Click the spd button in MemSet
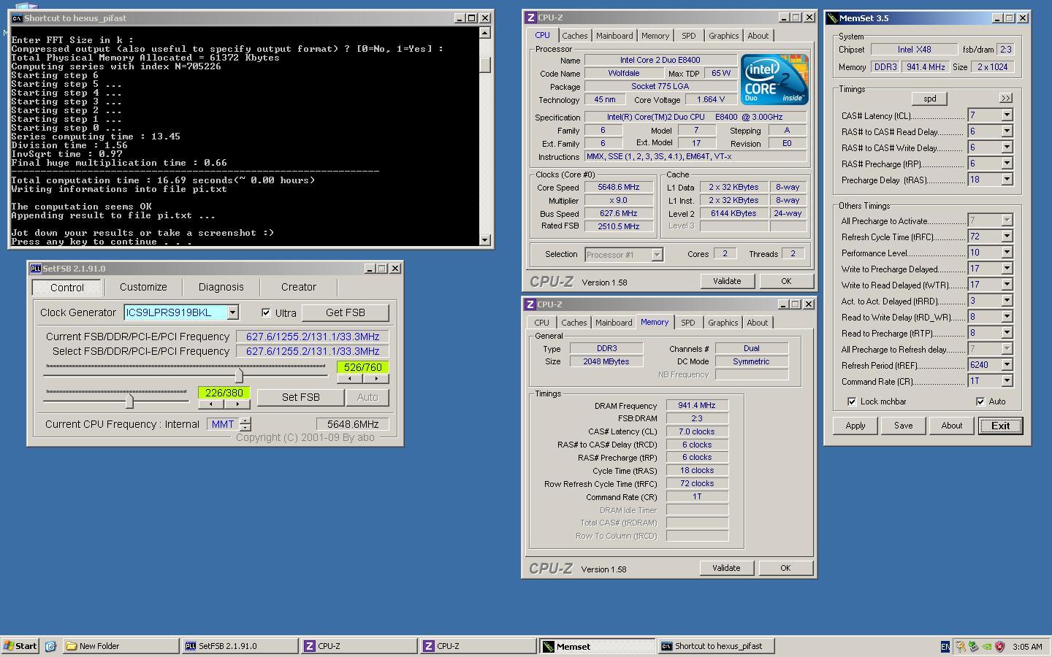This screenshot has width=1052, height=657. pos(929,99)
